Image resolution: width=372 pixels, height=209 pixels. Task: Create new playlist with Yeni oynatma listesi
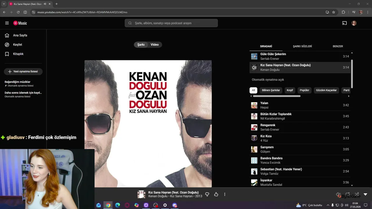(23, 71)
